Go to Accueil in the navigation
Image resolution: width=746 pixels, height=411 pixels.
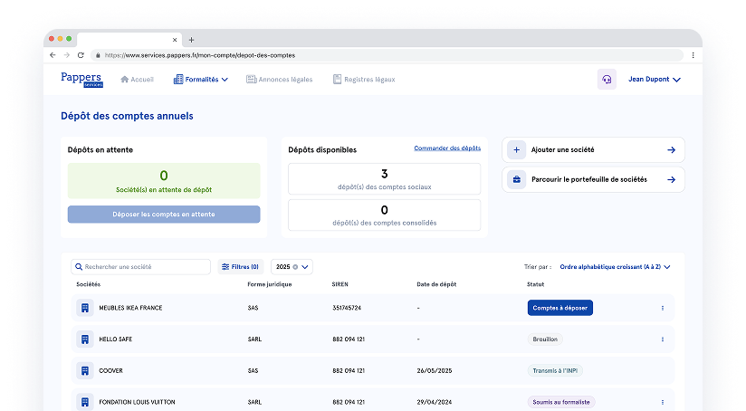coord(137,80)
